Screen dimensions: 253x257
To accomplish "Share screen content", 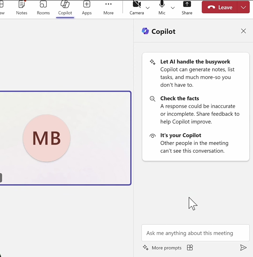I will pyautogui.click(x=187, y=8).
